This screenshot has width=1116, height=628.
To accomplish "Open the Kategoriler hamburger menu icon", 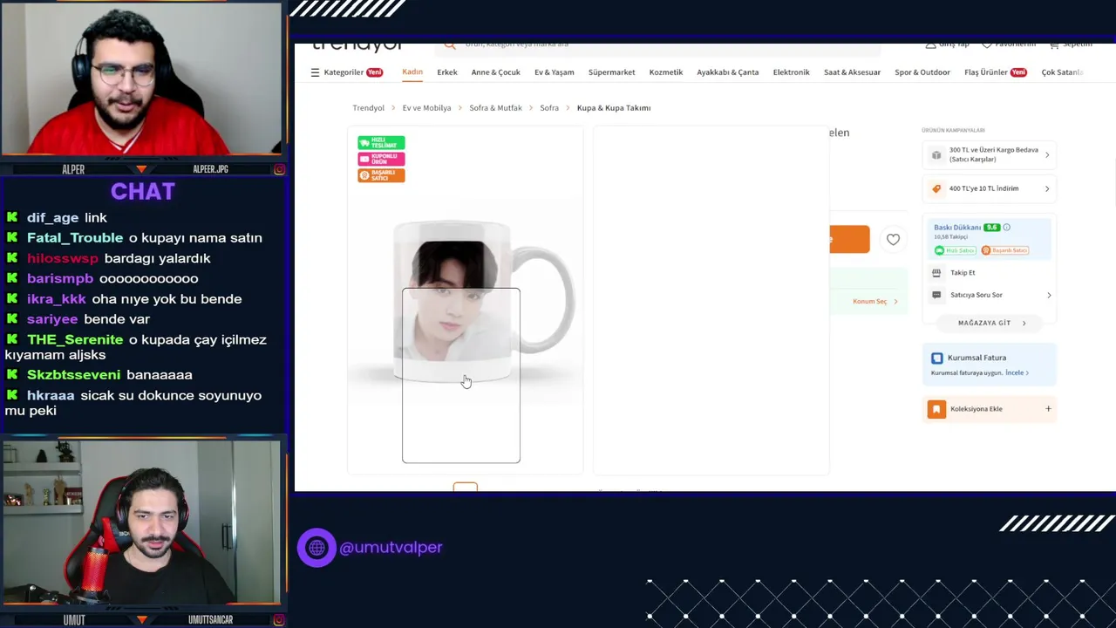I will point(315,72).
